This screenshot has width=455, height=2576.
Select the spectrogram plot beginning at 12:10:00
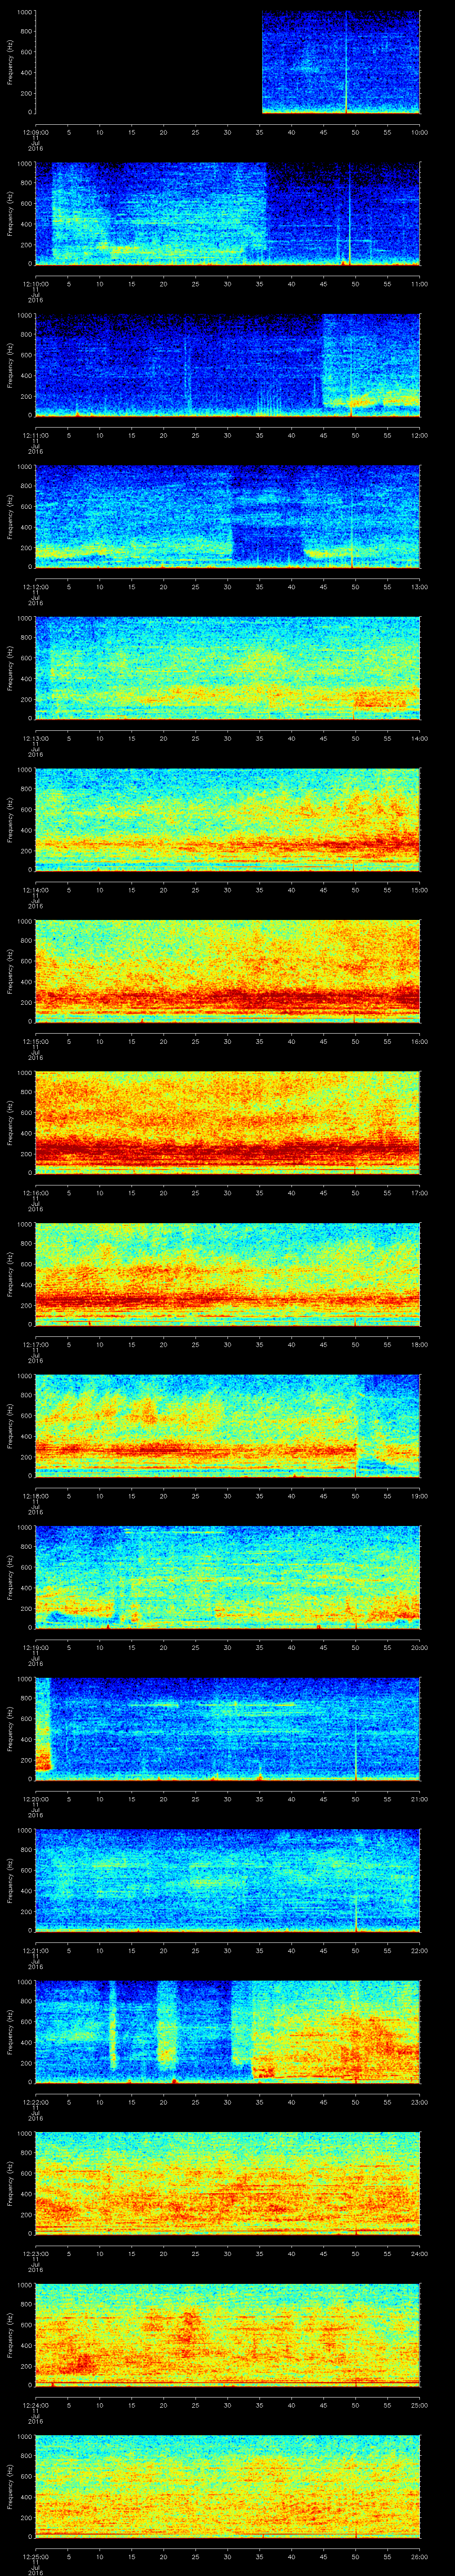228,214
